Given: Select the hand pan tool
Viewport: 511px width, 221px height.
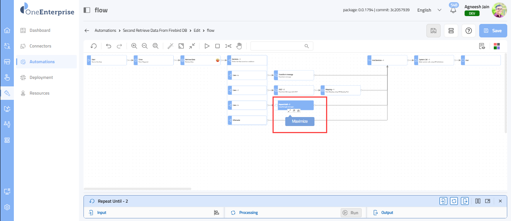Looking at the screenshot, I should click(x=239, y=46).
